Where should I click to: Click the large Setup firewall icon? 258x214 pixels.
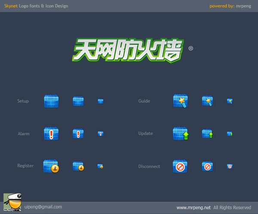(x=51, y=101)
